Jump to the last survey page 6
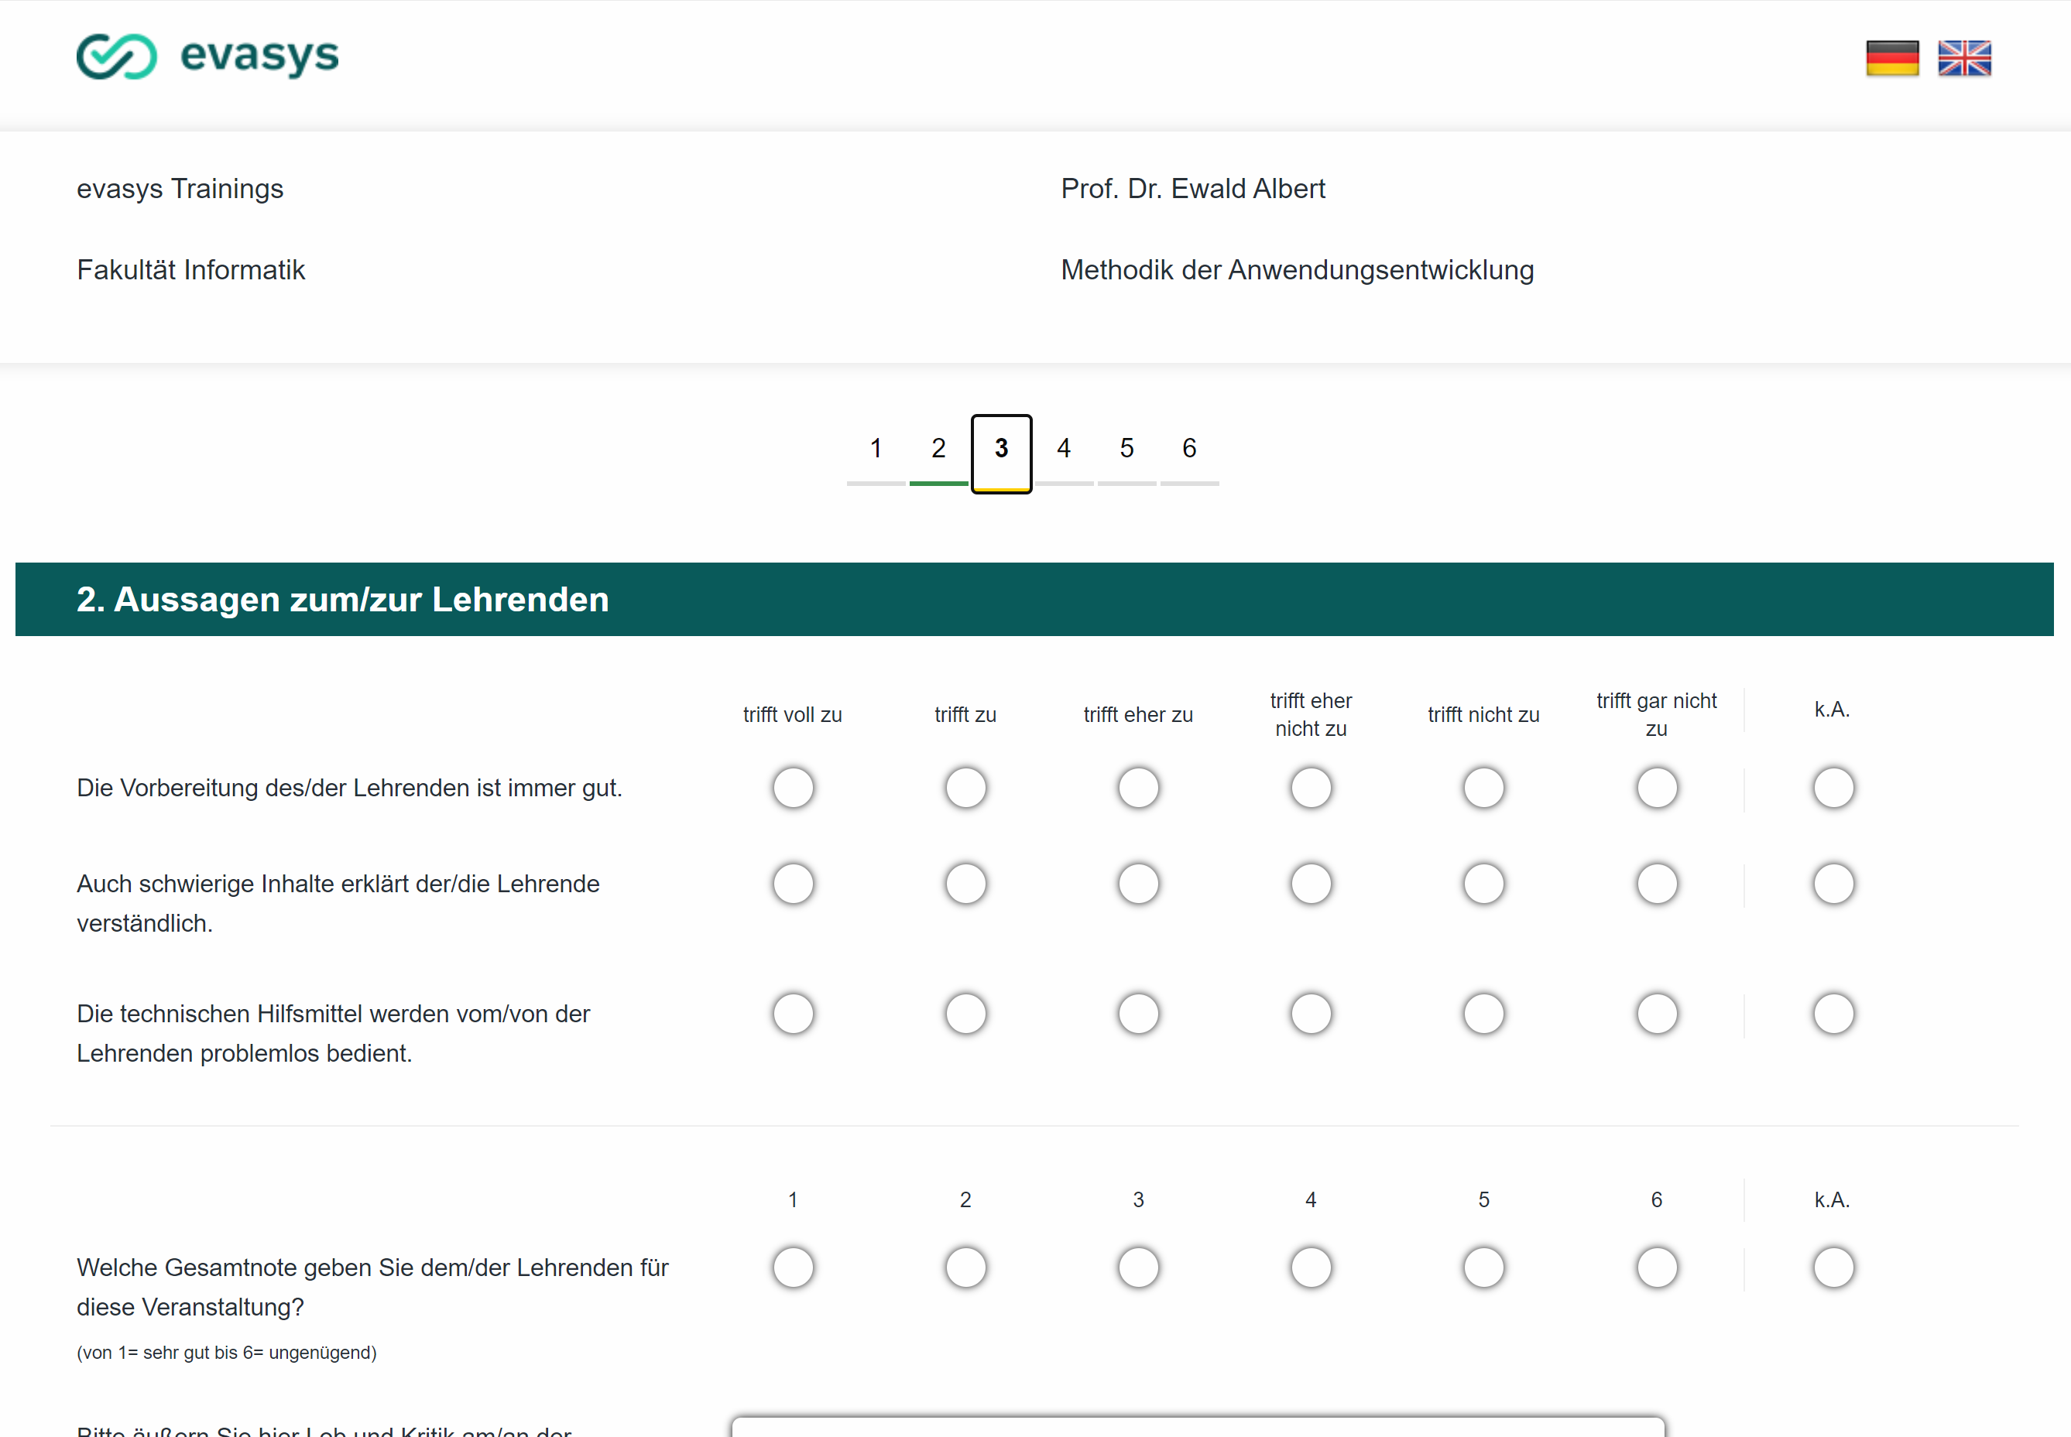 [1189, 448]
